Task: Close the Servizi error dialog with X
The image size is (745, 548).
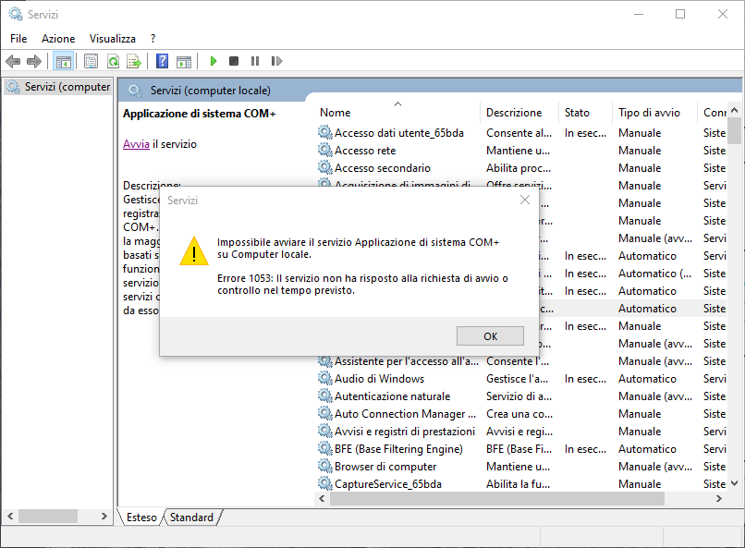Action: 524,200
